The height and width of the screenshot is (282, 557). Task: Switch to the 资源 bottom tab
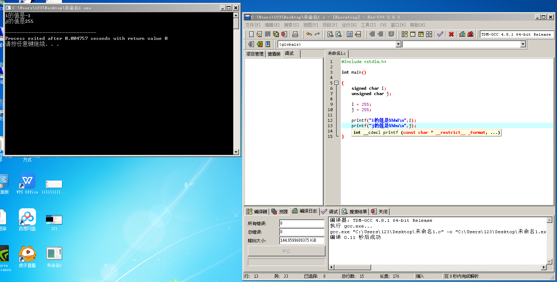coord(280,211)
